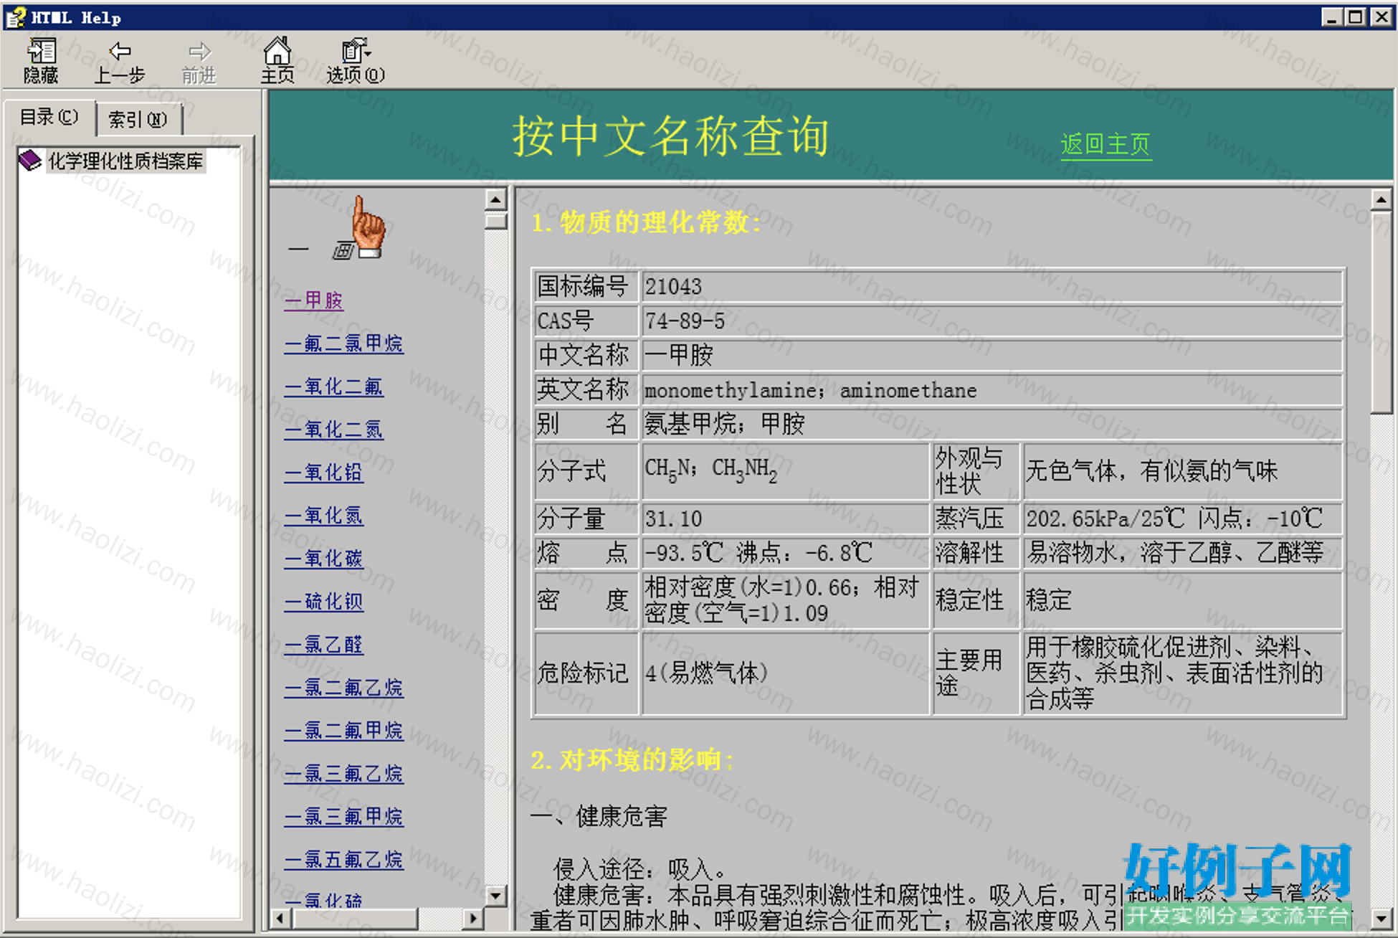Open the 一氧化氮 link

[323, 515]
